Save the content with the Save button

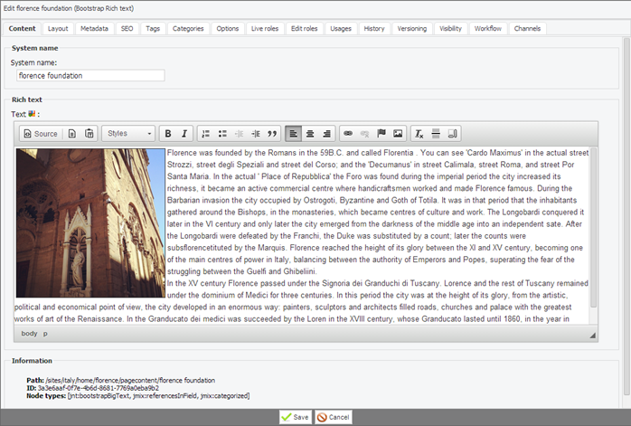click(296, 417)
